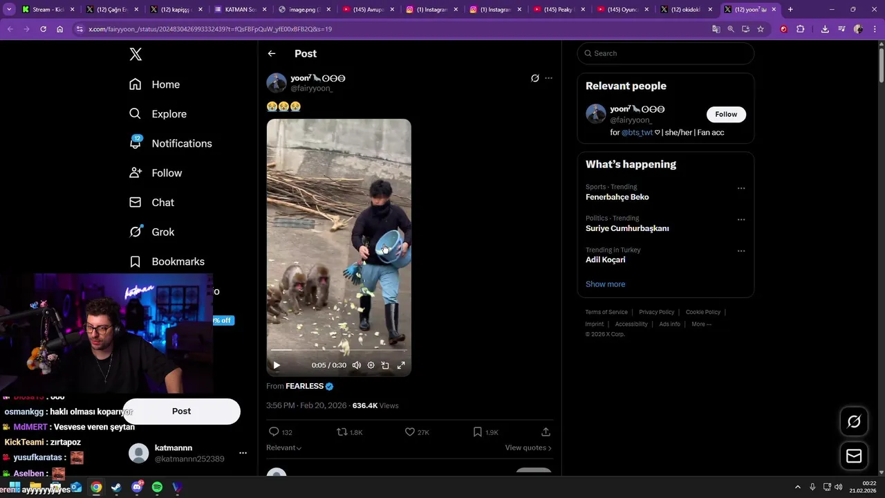The image size is (885, 498).
Task: Repost this post
Action: point(342,432)
